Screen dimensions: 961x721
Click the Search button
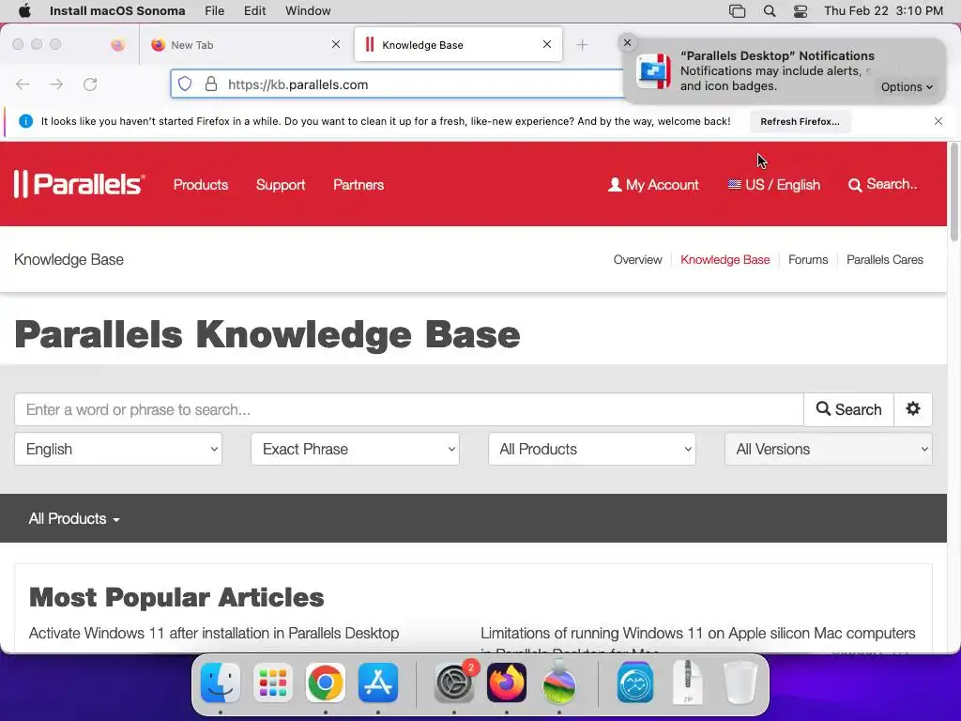848,409
